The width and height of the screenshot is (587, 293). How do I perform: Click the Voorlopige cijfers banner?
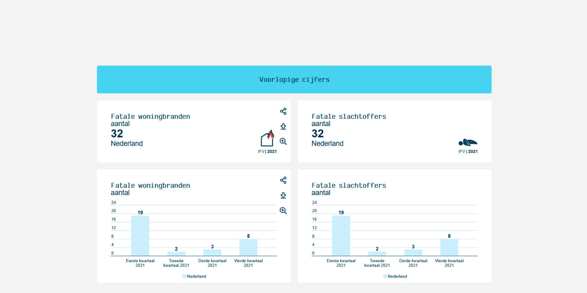point(294,79)
